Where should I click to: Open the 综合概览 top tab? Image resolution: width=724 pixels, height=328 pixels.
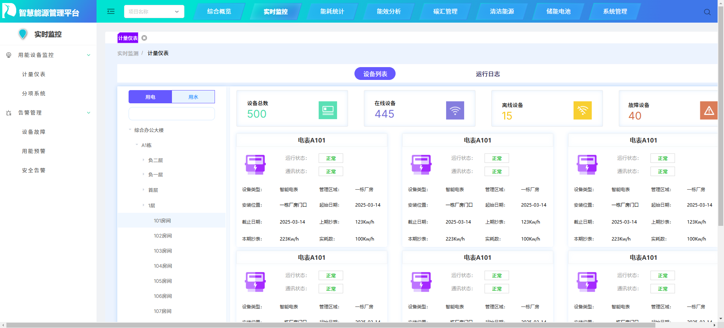[x=219, y=11]
